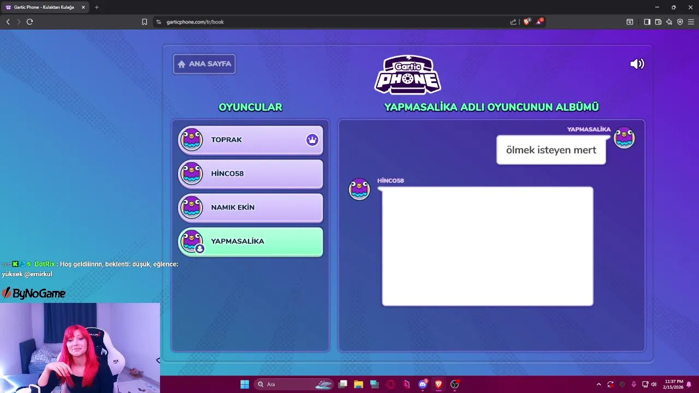
Task: Click the OYUNCULAR heading
Action: pyautogui.click(x=250, y=107)
